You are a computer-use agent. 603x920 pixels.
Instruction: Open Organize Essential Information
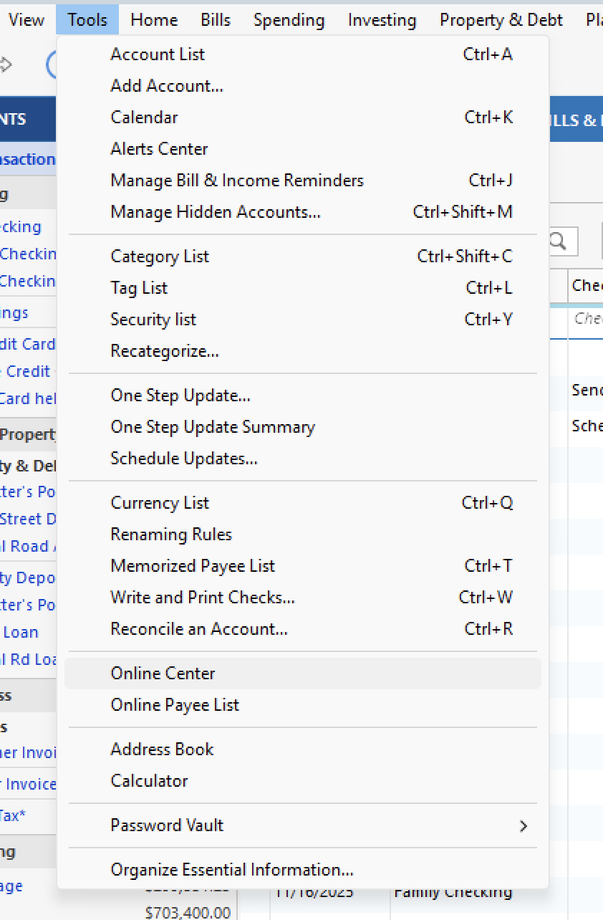231,869
